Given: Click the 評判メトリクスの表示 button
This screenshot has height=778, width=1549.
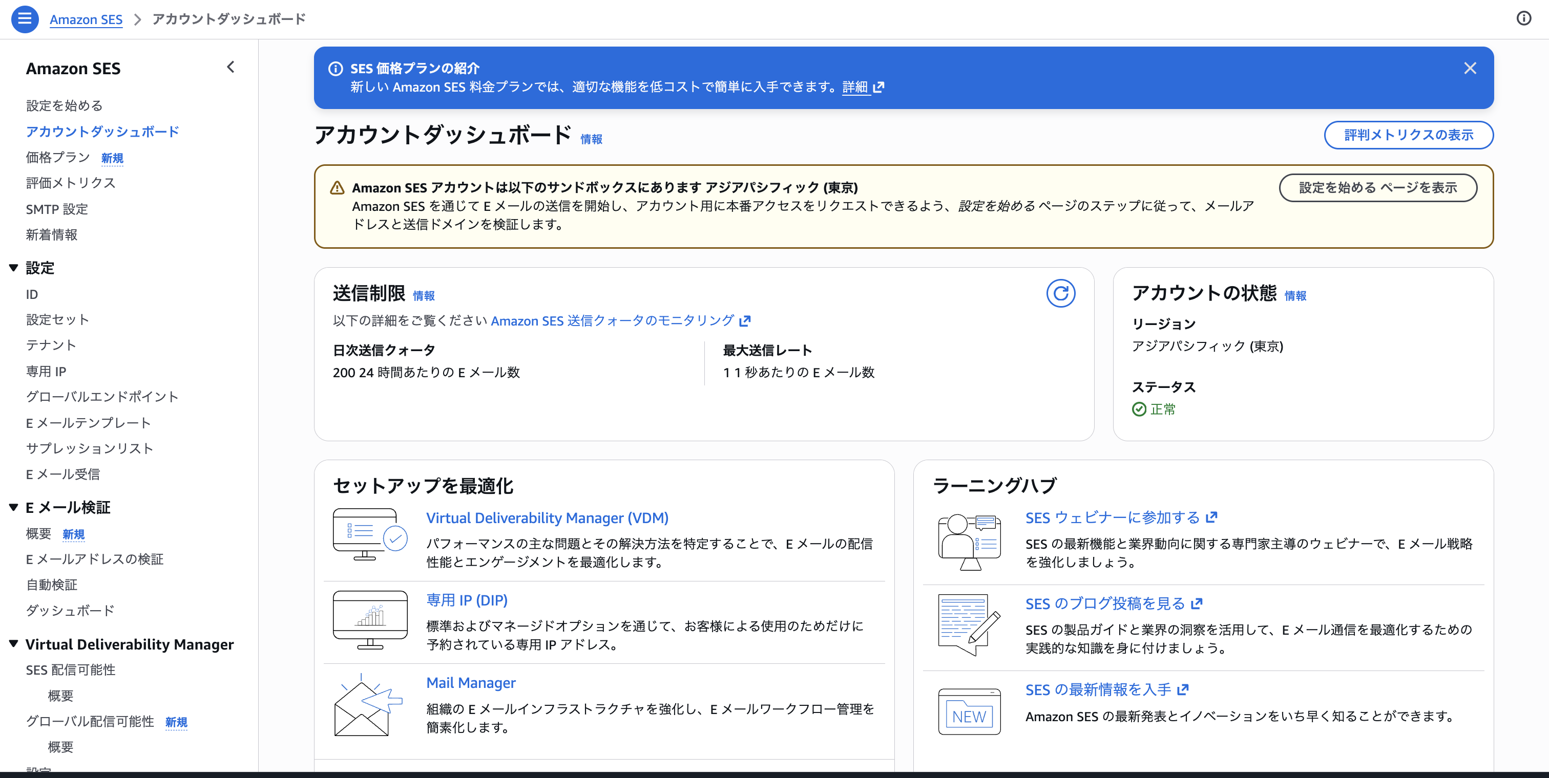Looking at the screenshot, I should (1408, 135).
